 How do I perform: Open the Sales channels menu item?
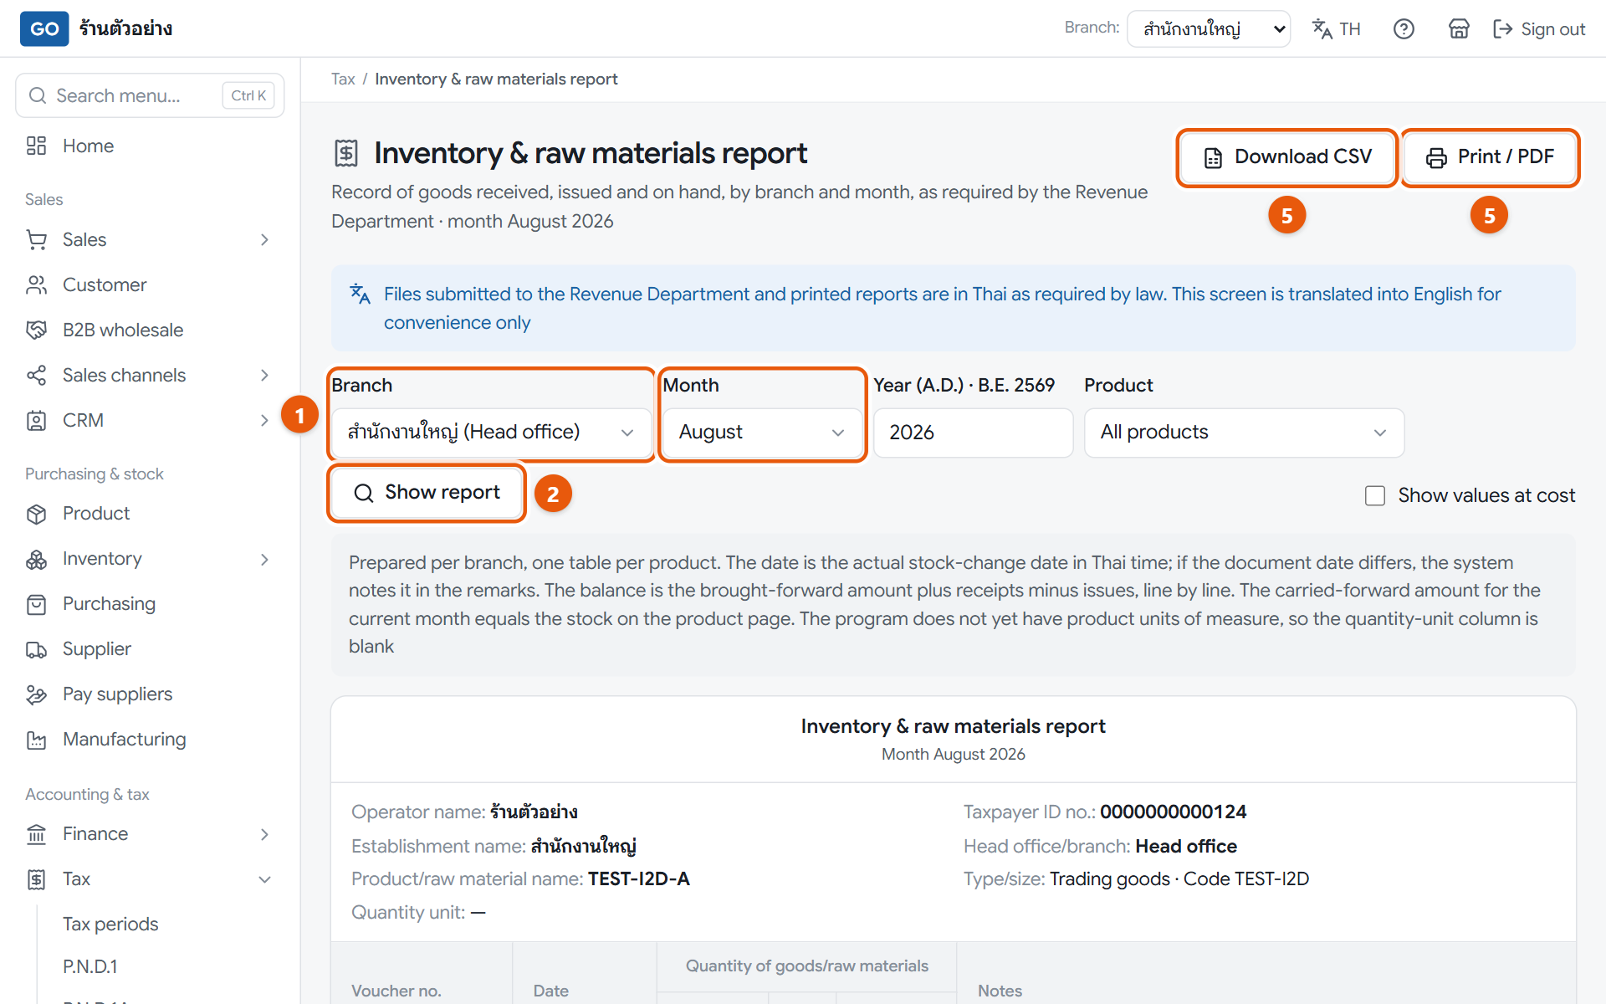coord(150,376)
